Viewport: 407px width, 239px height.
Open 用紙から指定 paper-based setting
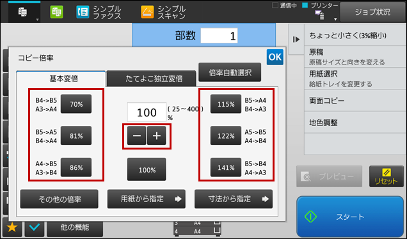(147, 199)
